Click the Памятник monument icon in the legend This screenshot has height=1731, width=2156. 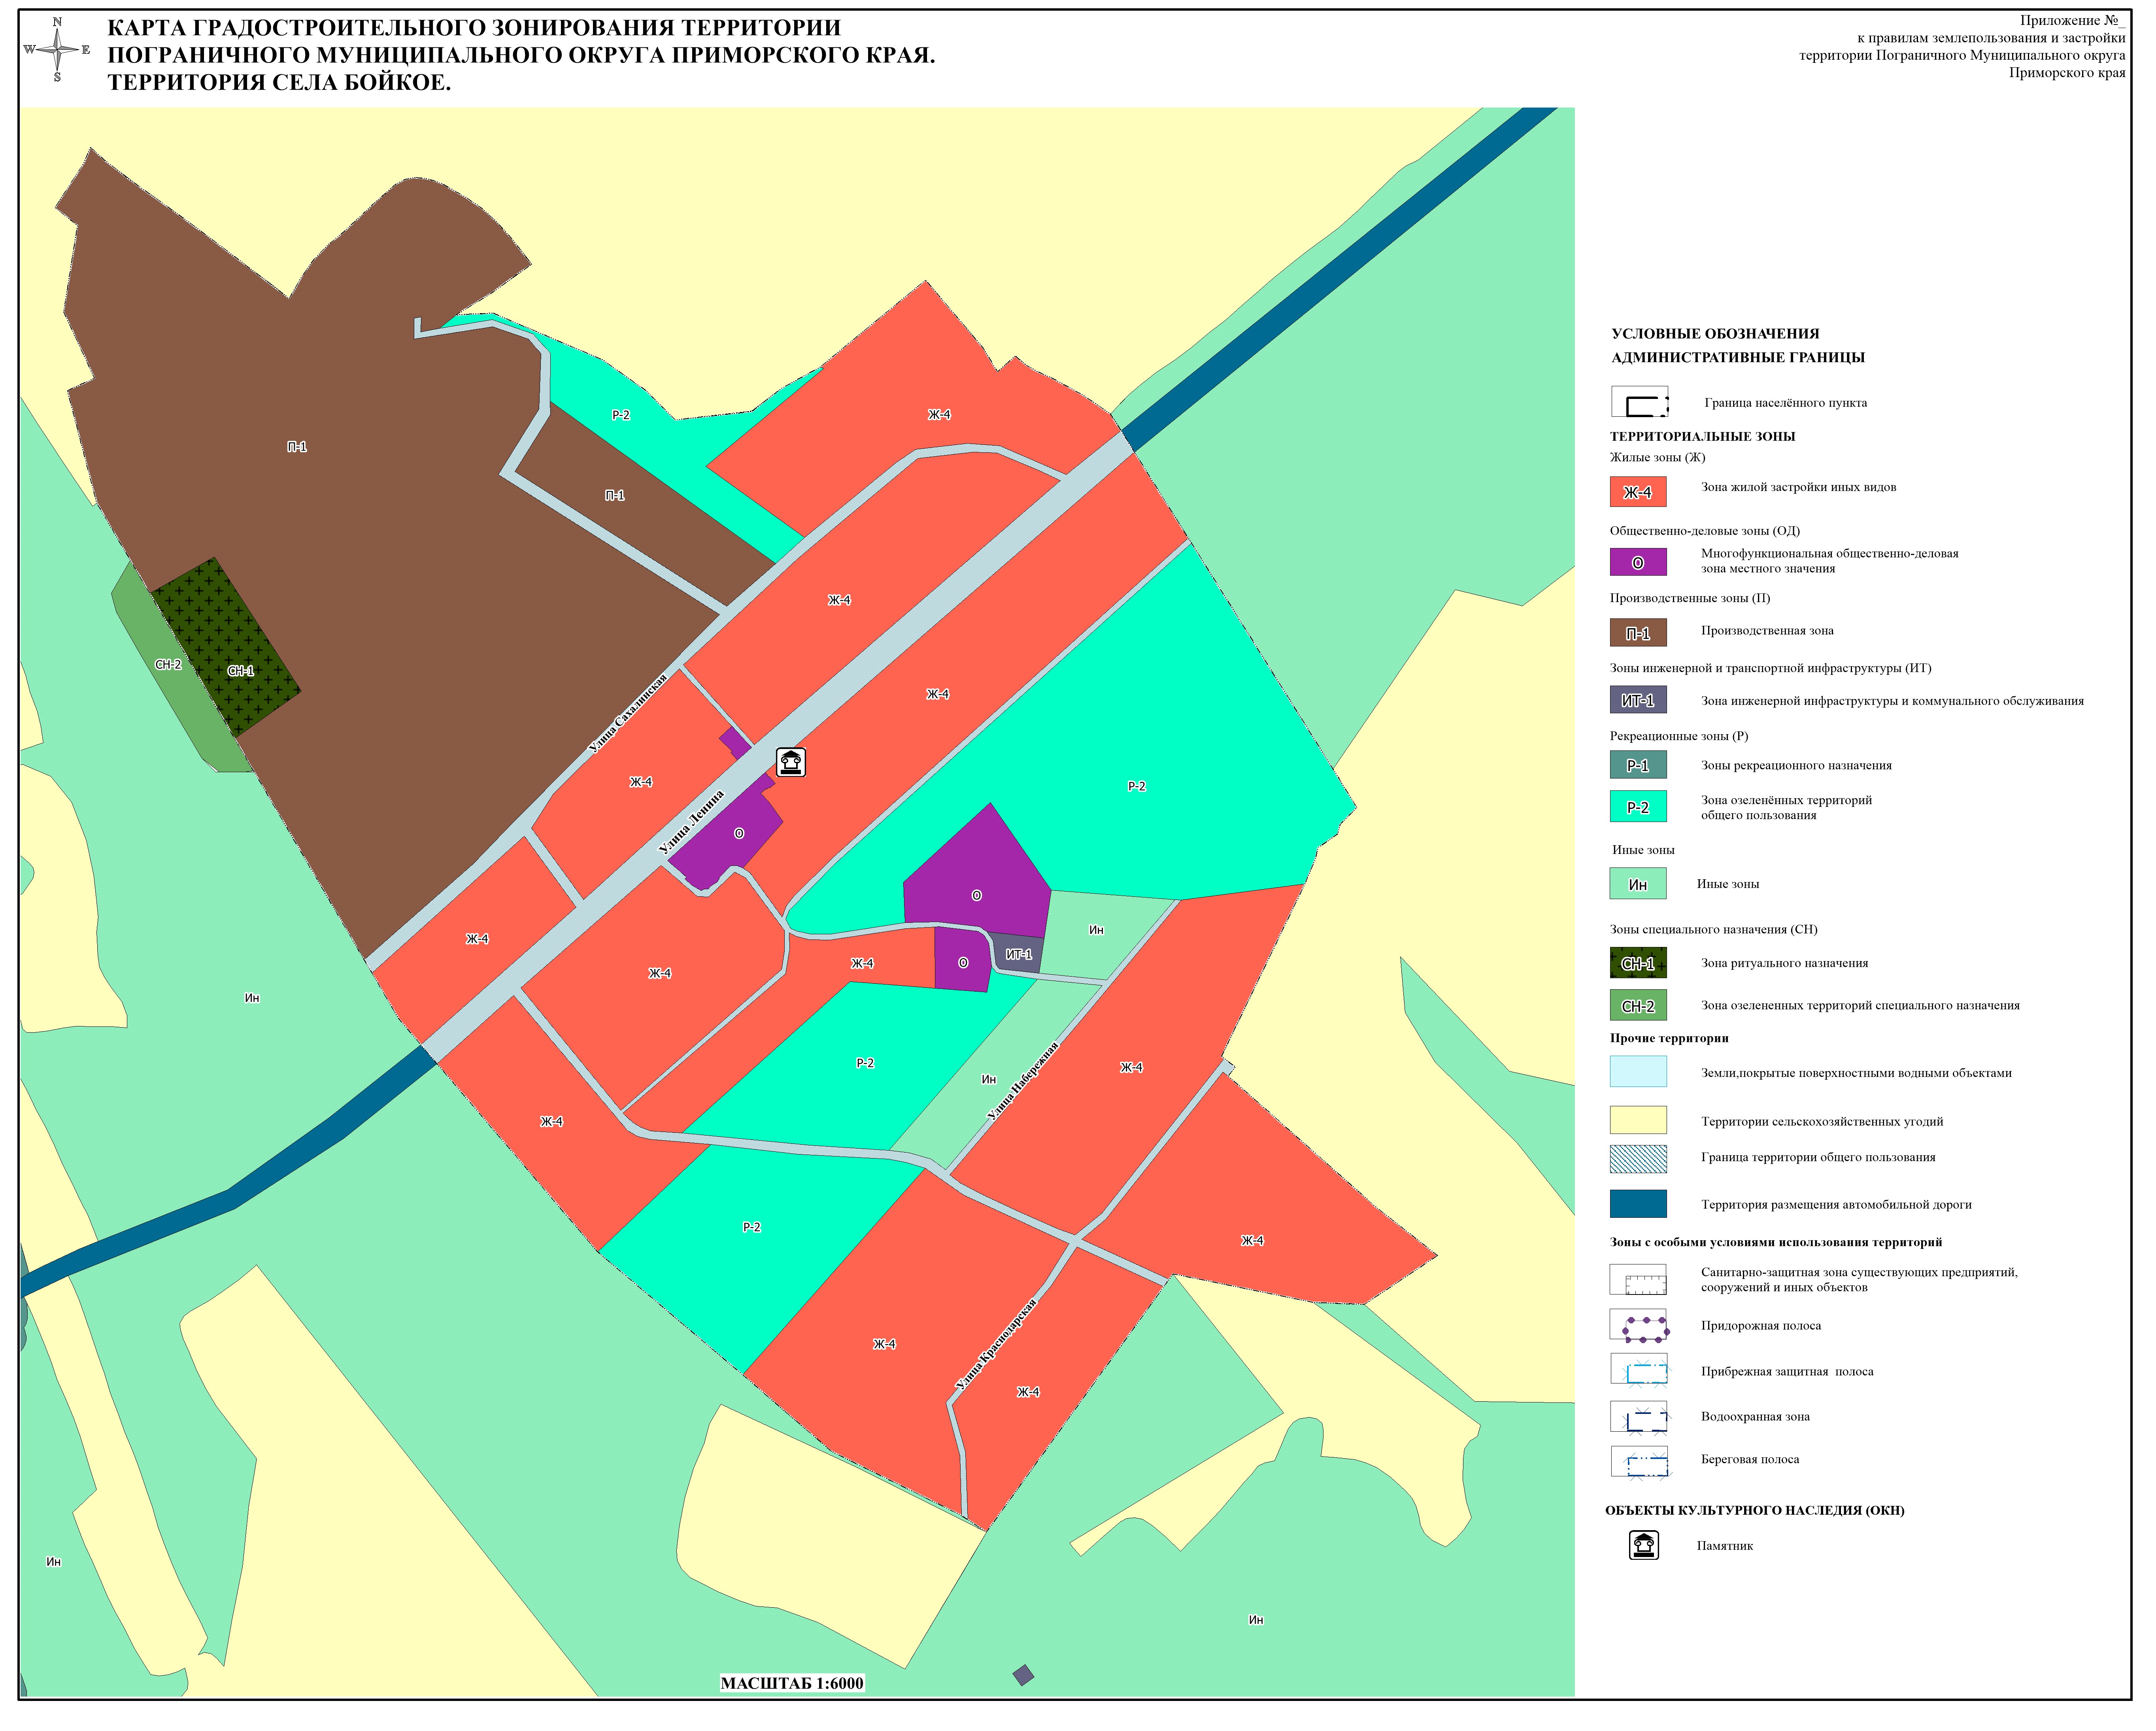(x=1644, y=1545)
